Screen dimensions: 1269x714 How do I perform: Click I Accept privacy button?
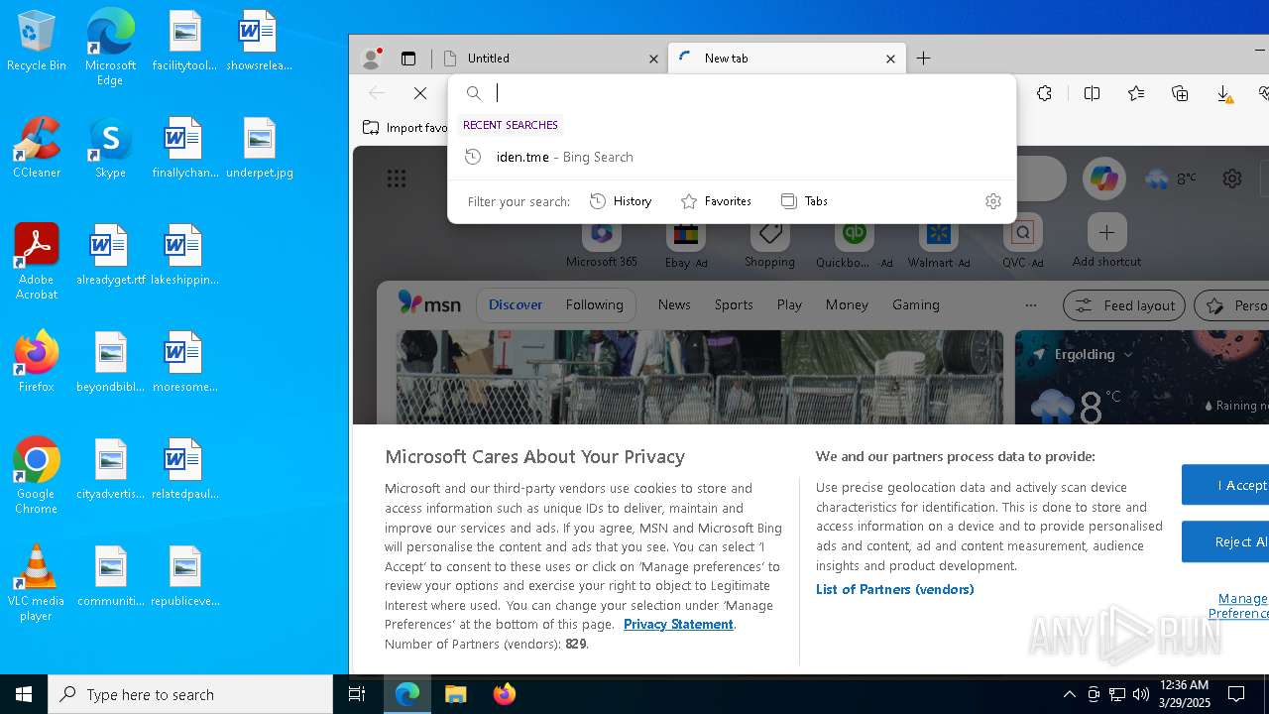click(x=1225, y=485)
